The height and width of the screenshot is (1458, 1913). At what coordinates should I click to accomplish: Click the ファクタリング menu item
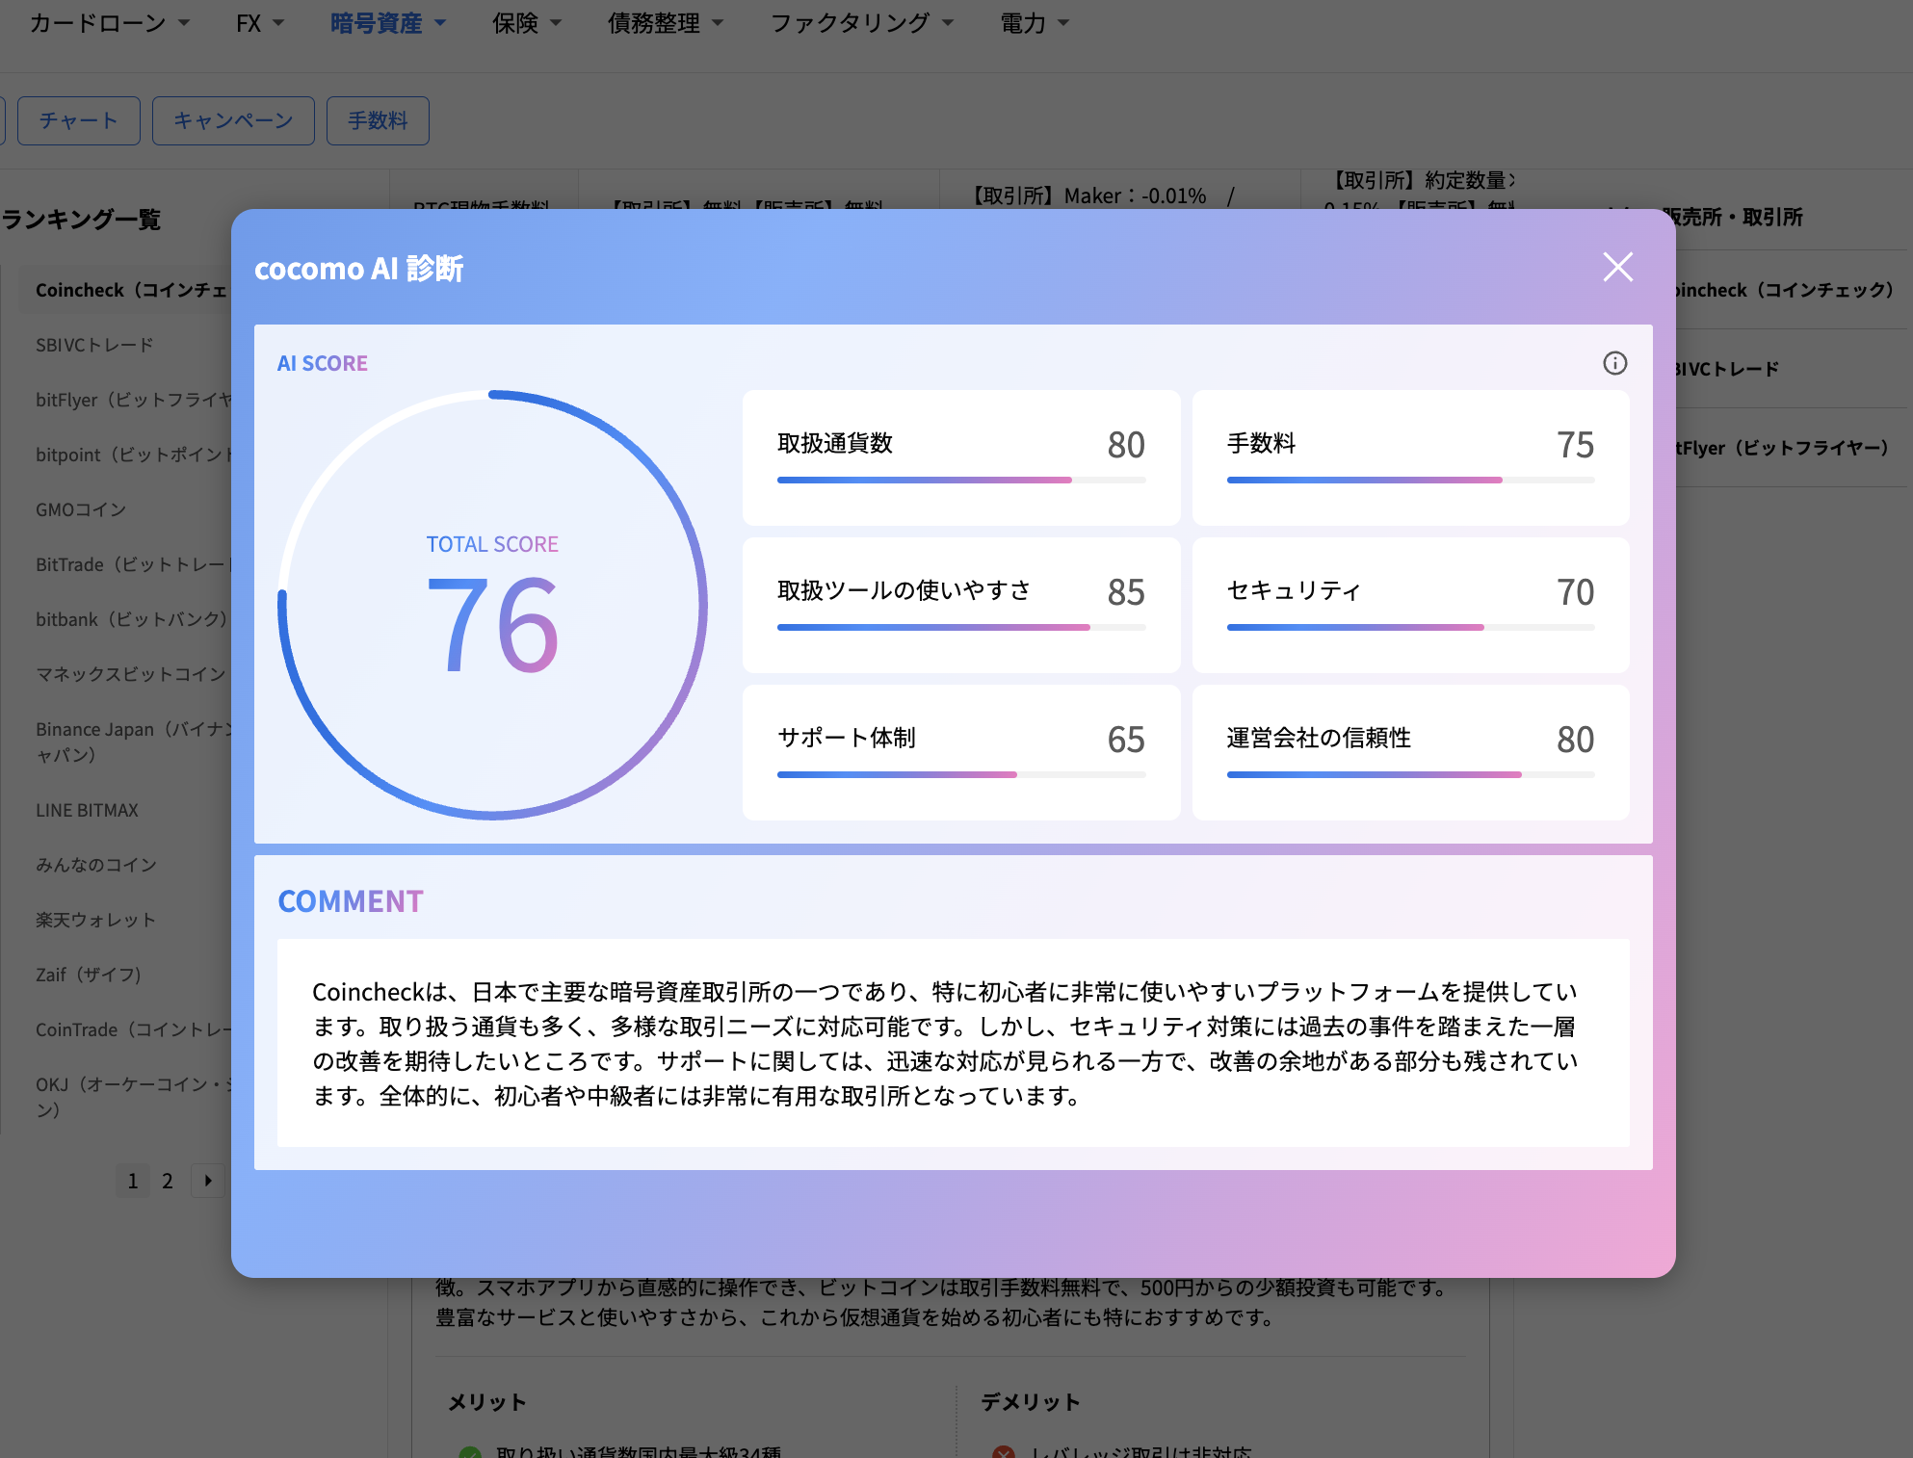[851, 22]
